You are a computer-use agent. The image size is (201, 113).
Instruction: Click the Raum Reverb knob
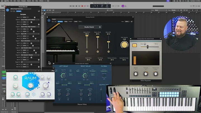point(27,94)
